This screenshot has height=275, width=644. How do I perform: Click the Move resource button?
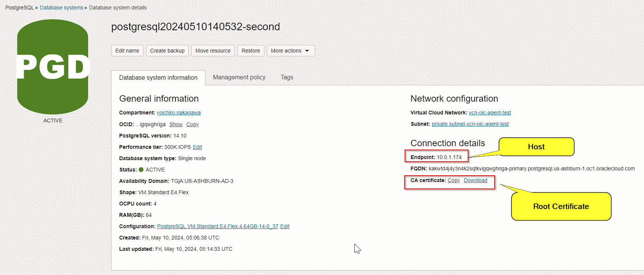click(213, 51)
